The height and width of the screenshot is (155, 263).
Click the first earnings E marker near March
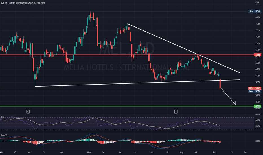pos(28,111)
